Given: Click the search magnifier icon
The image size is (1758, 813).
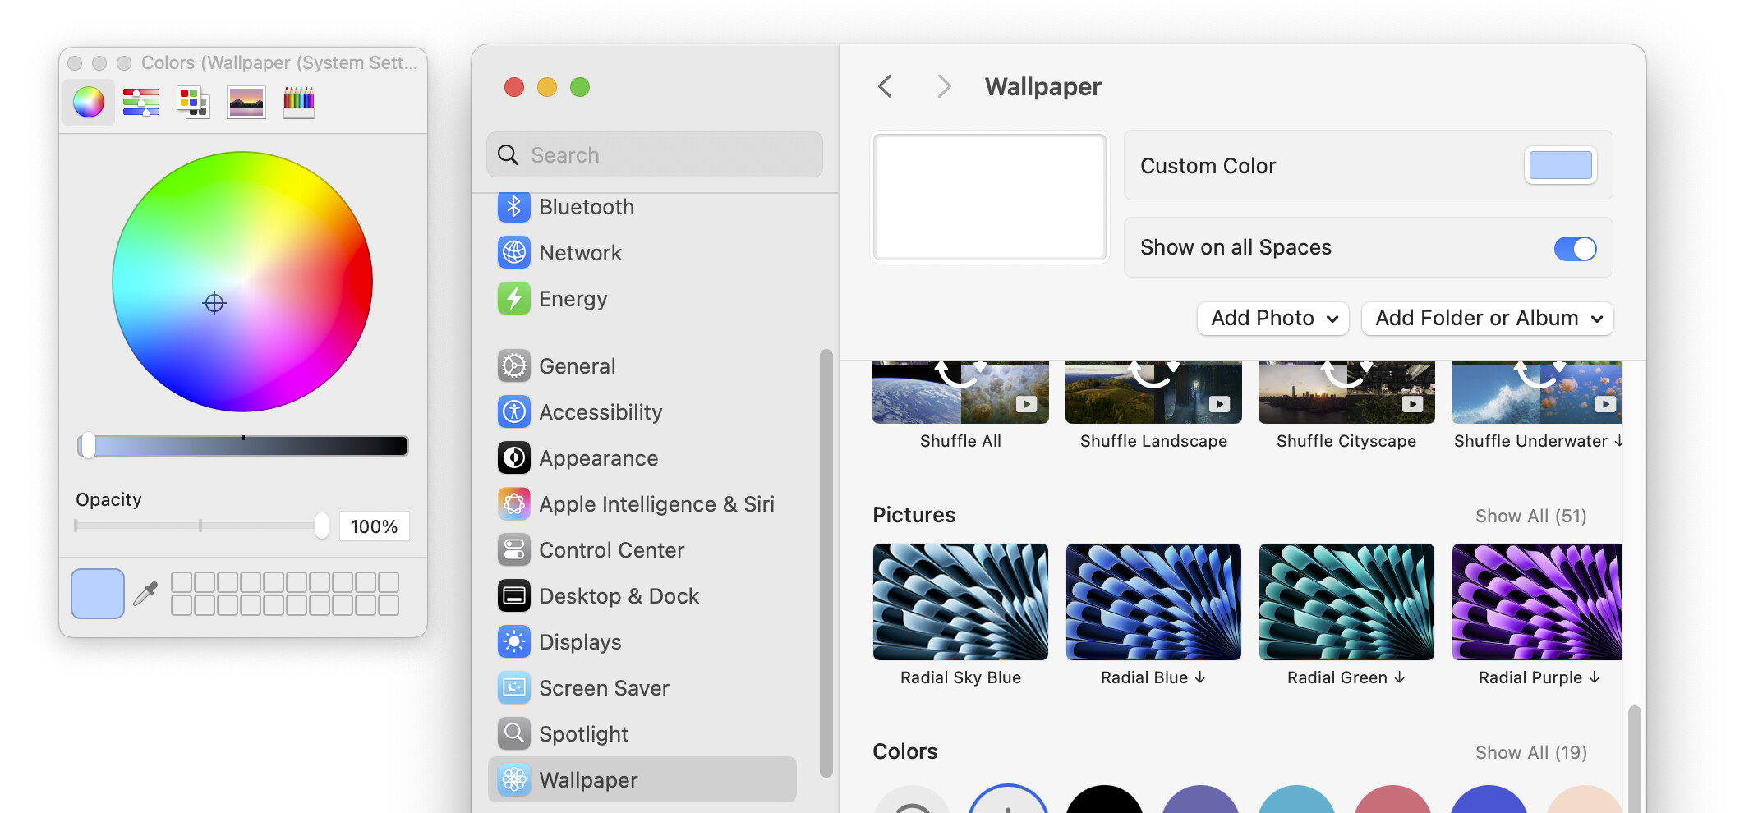Looking at the screenshot, I should [509, 155].
